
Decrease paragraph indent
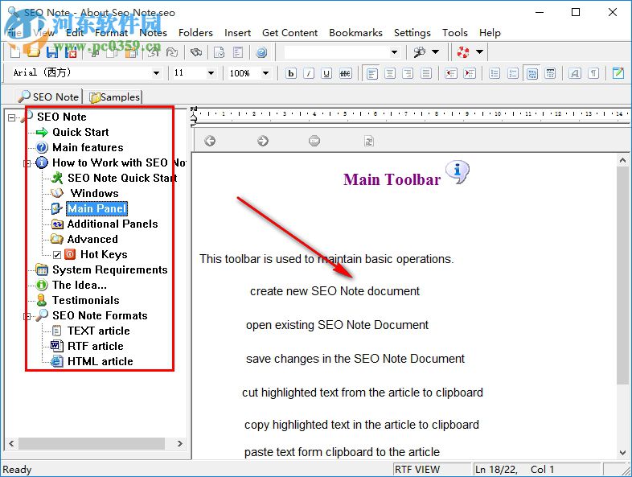tap(450, 73)
